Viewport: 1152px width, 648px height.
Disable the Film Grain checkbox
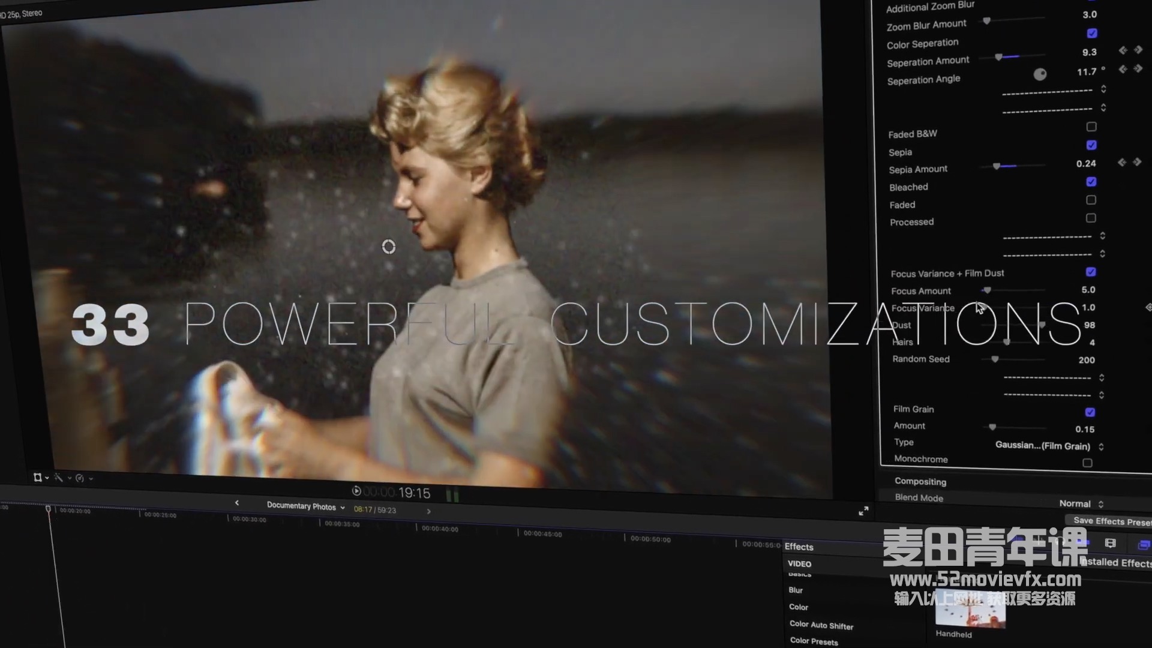(x=1090, y=412)
